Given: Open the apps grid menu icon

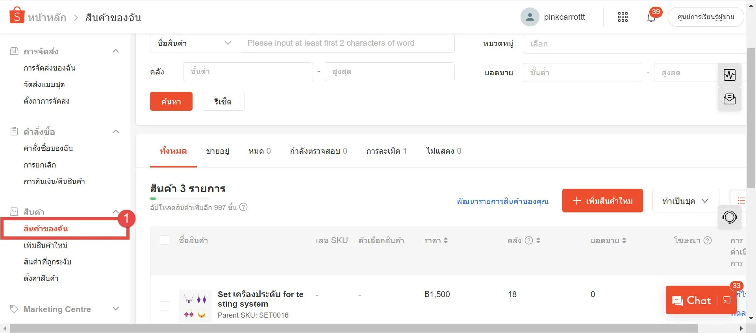Looking at the screenshot, I should [x=623, y=17].
